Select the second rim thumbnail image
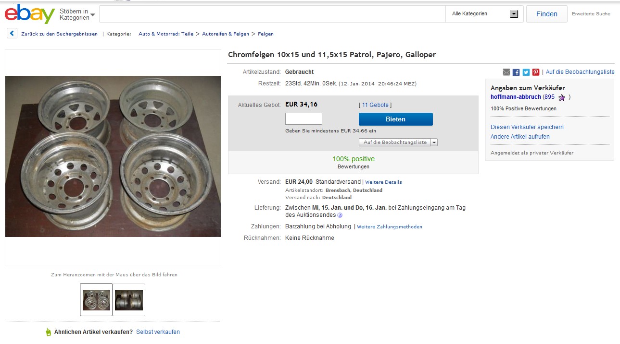Image resolution: width=620 pixels, height=344 pixels. (x=129, y=300)
